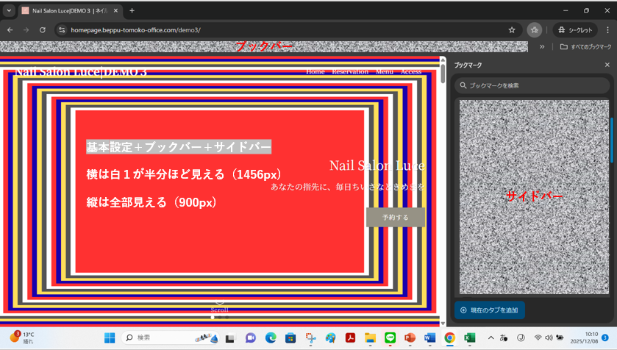Image resolution: width=617 pixels, height=350 pixels.
Task: Click page scrollbar down arrow
Action: [x=443, y=324]
